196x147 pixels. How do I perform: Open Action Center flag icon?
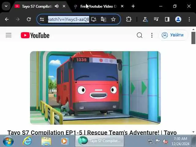[x=157, y=141]
